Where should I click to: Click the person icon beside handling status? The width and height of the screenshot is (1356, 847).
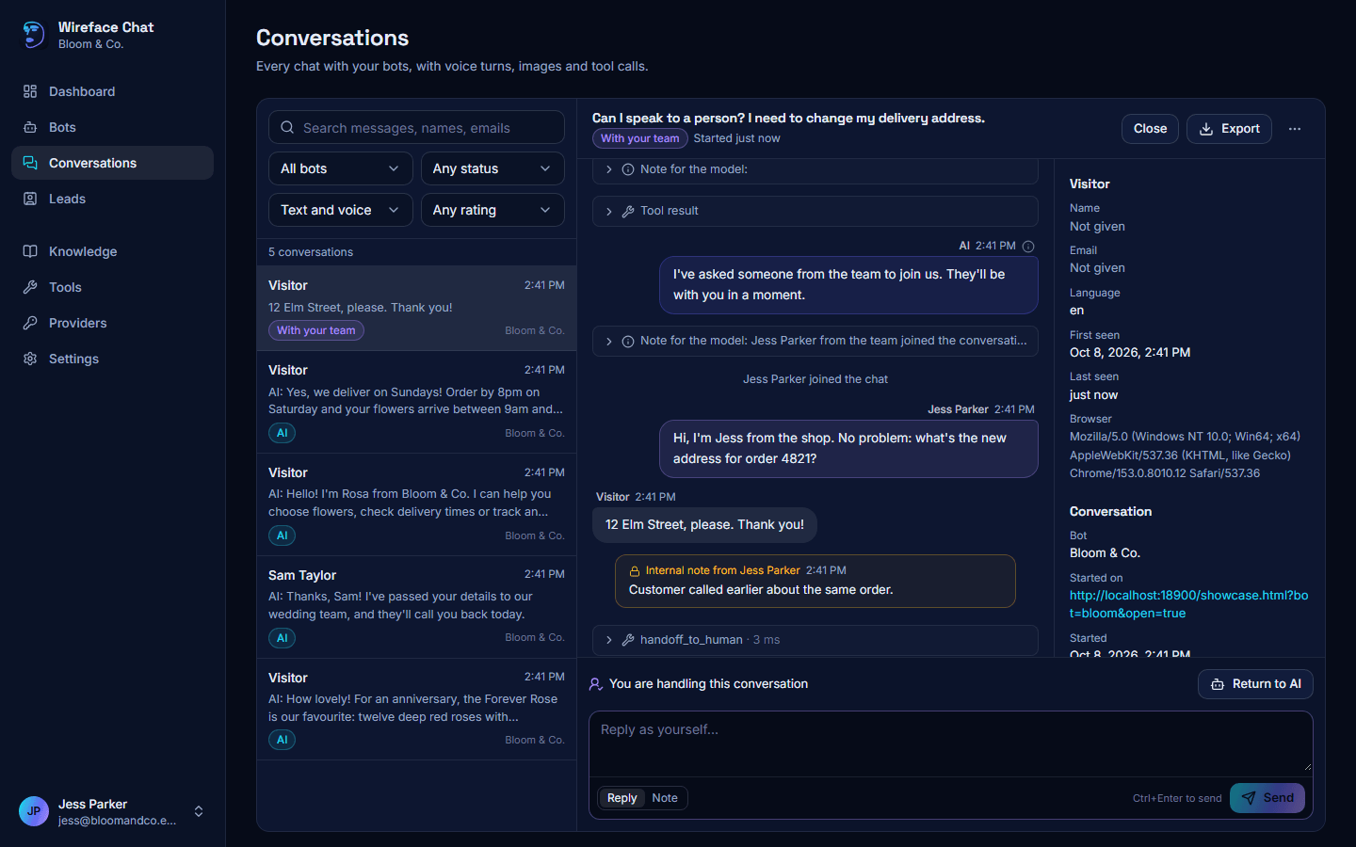[x=596, y=684]
